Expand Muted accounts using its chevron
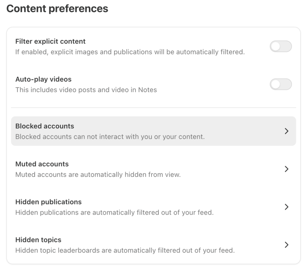Viewport: 304px width, 269px height. tap(287, 169)
